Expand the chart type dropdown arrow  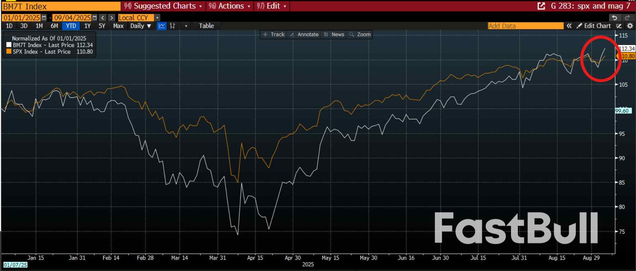coord(186,26)
